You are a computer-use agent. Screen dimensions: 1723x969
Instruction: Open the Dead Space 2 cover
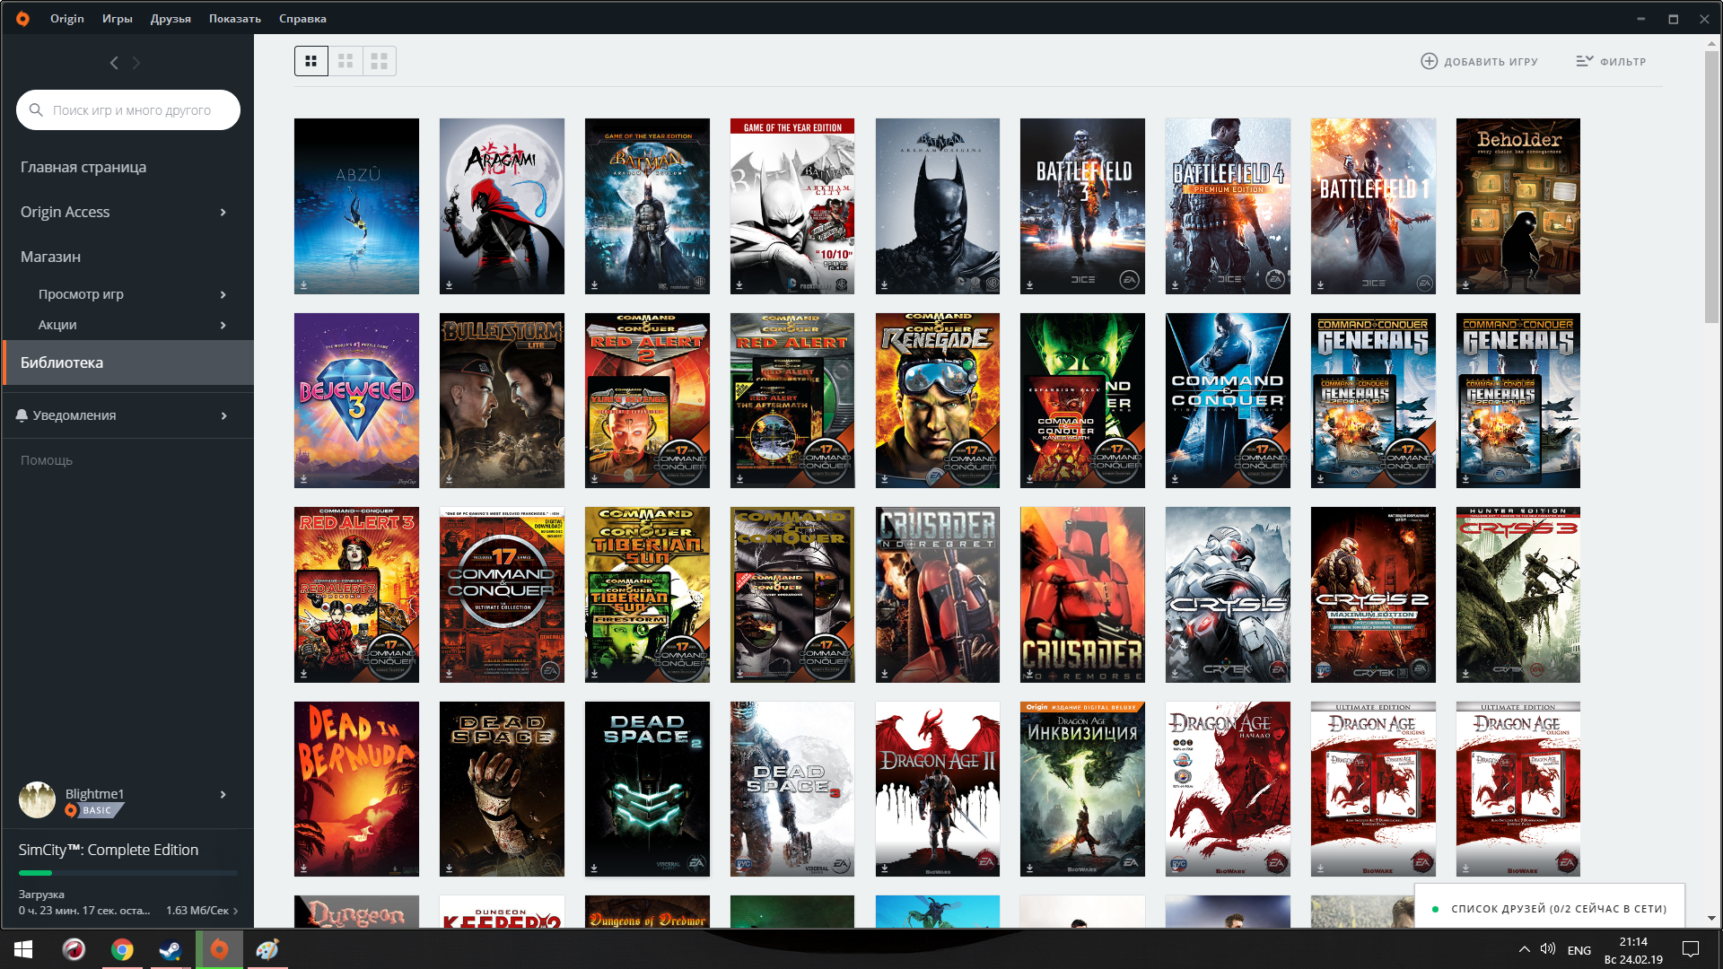coord(647,789)
